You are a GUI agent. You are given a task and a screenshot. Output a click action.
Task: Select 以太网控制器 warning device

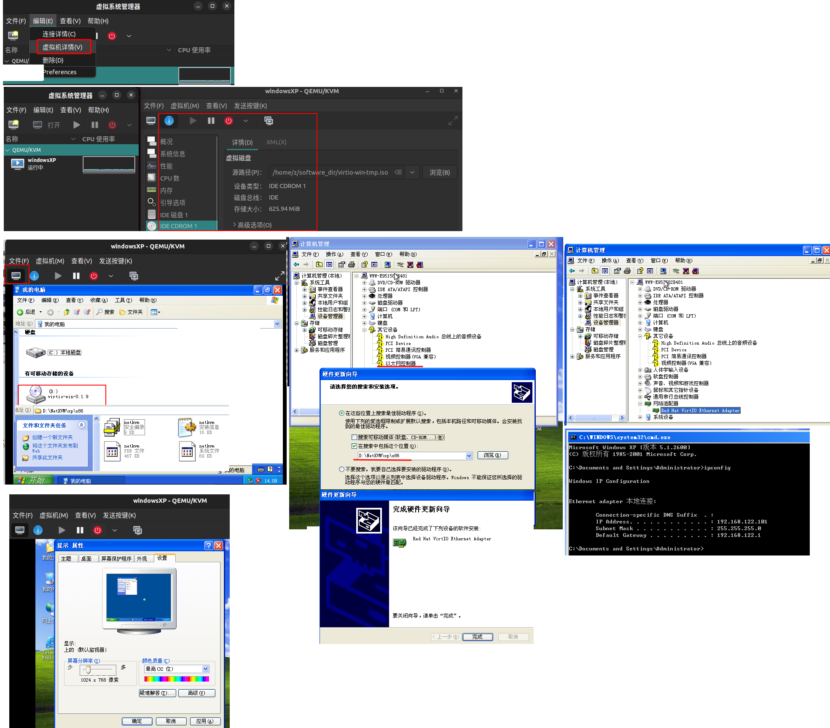[400, 363]
